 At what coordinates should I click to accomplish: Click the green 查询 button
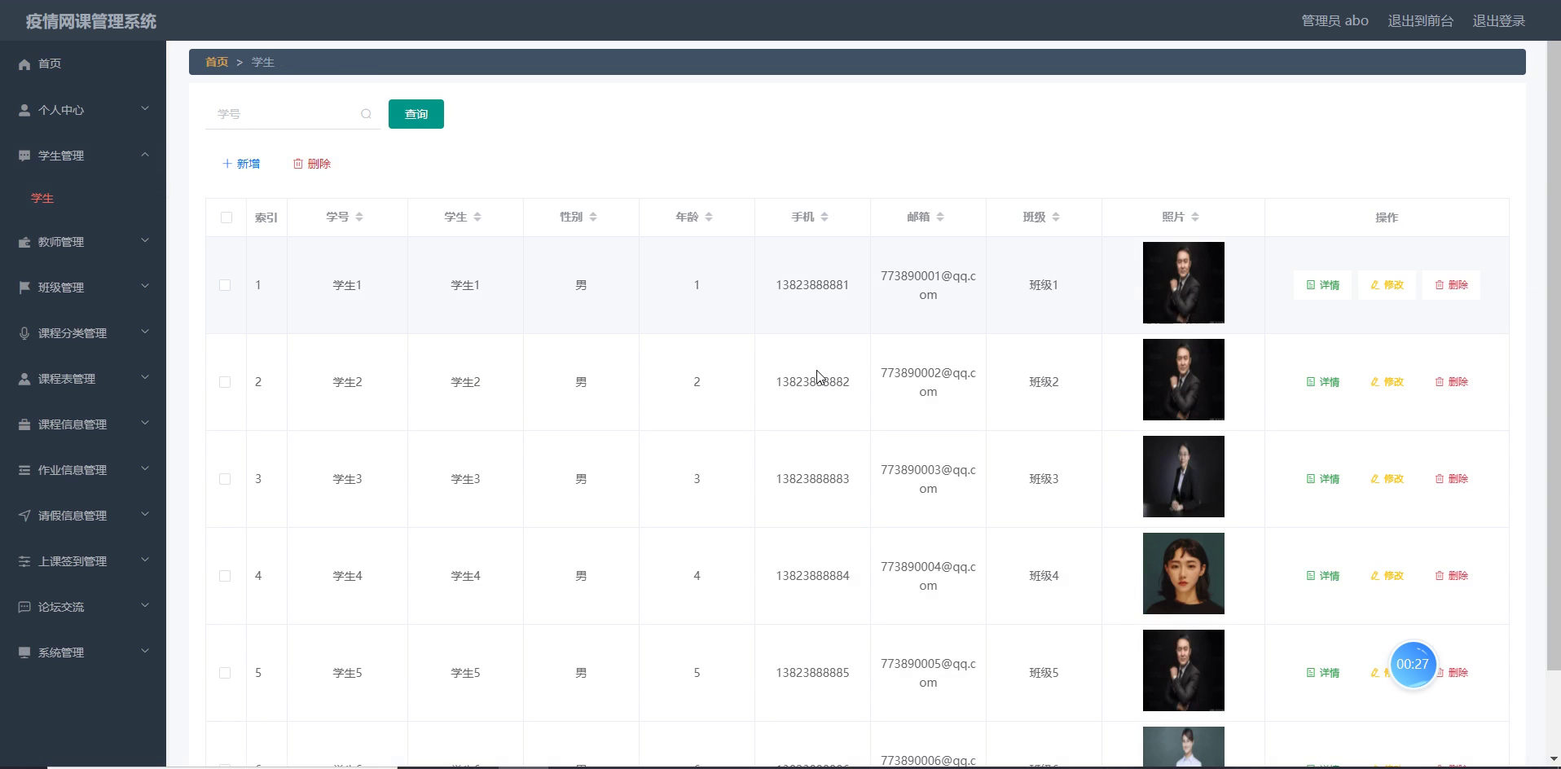416,114
